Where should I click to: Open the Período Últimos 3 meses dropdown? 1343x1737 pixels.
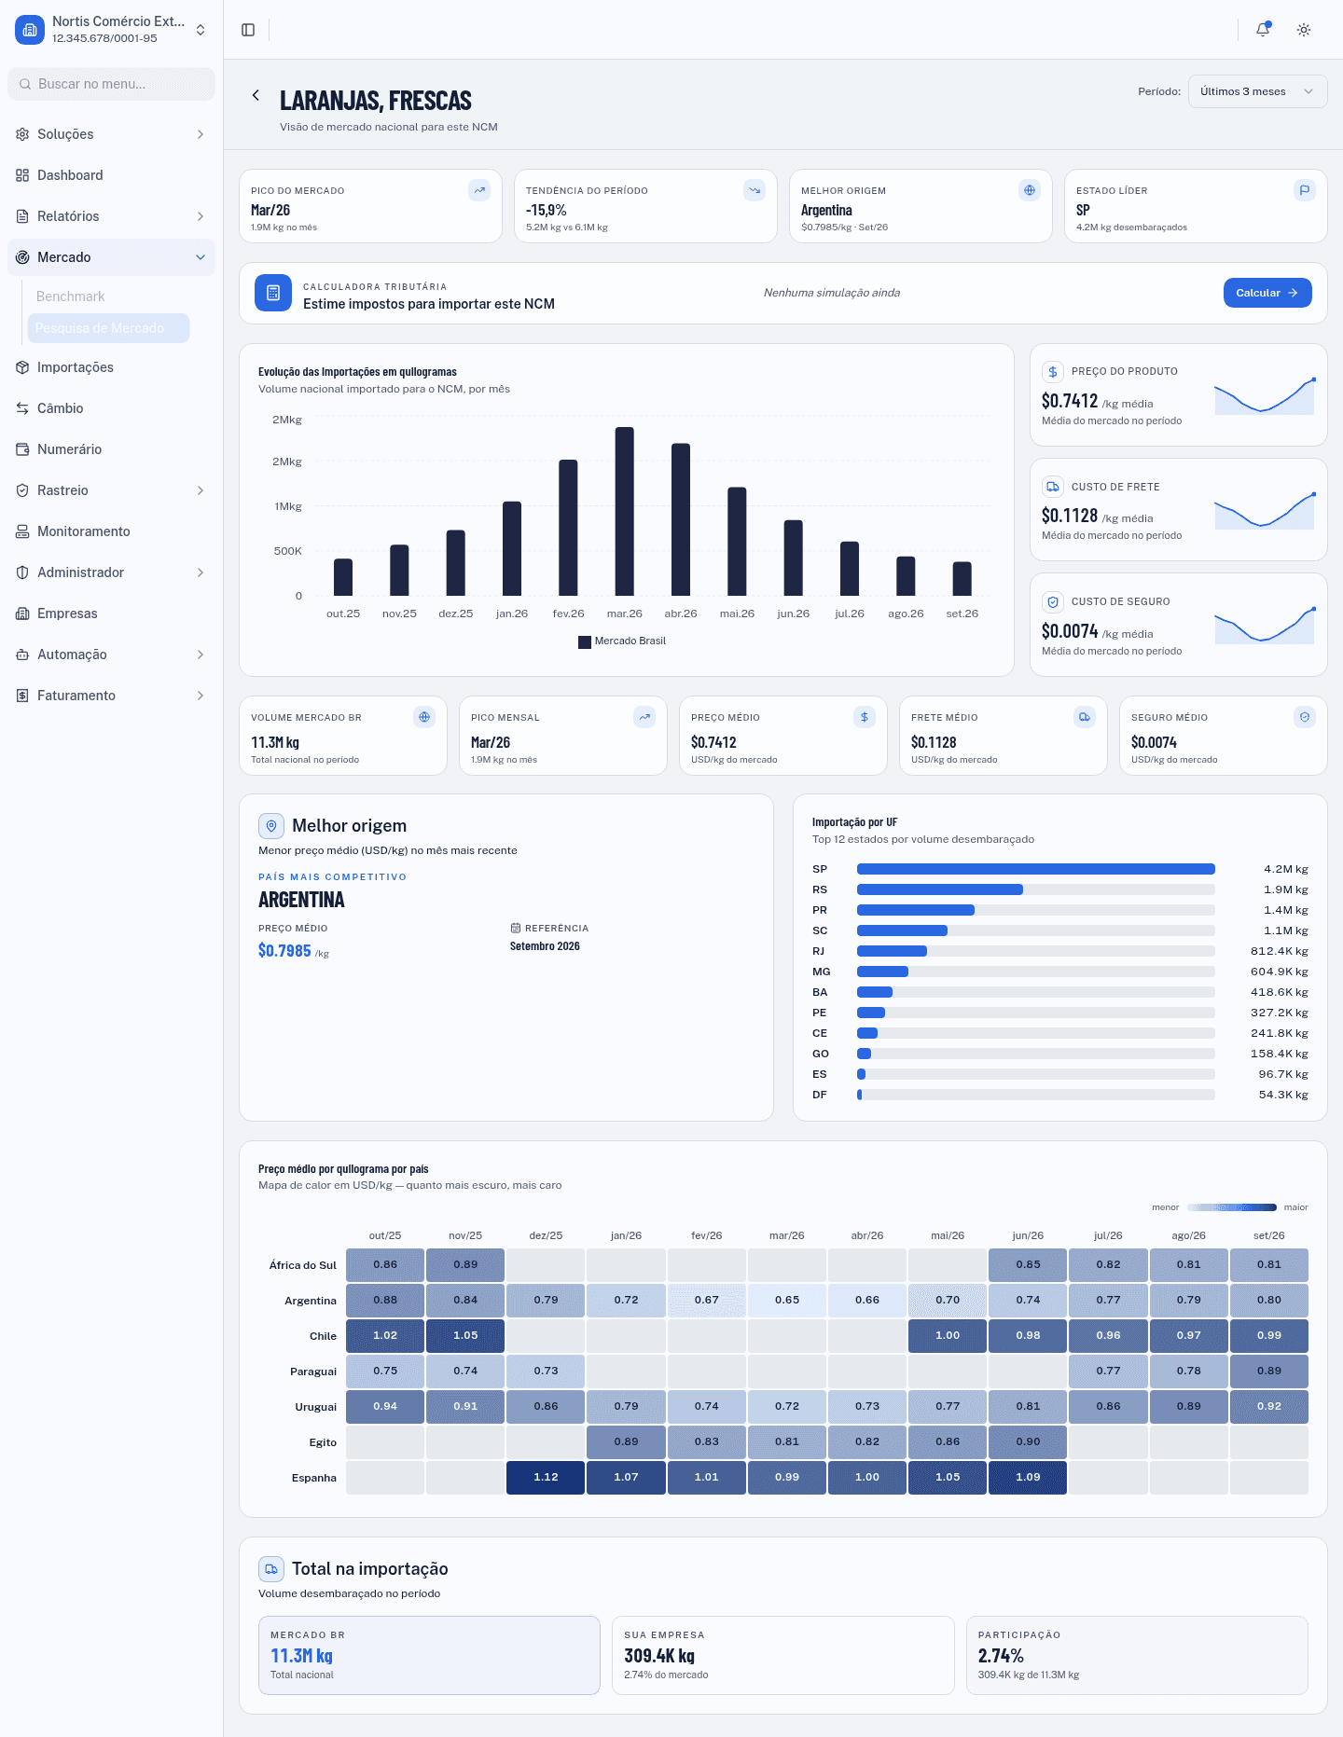pyautogui.click(x=1257, y=91)
